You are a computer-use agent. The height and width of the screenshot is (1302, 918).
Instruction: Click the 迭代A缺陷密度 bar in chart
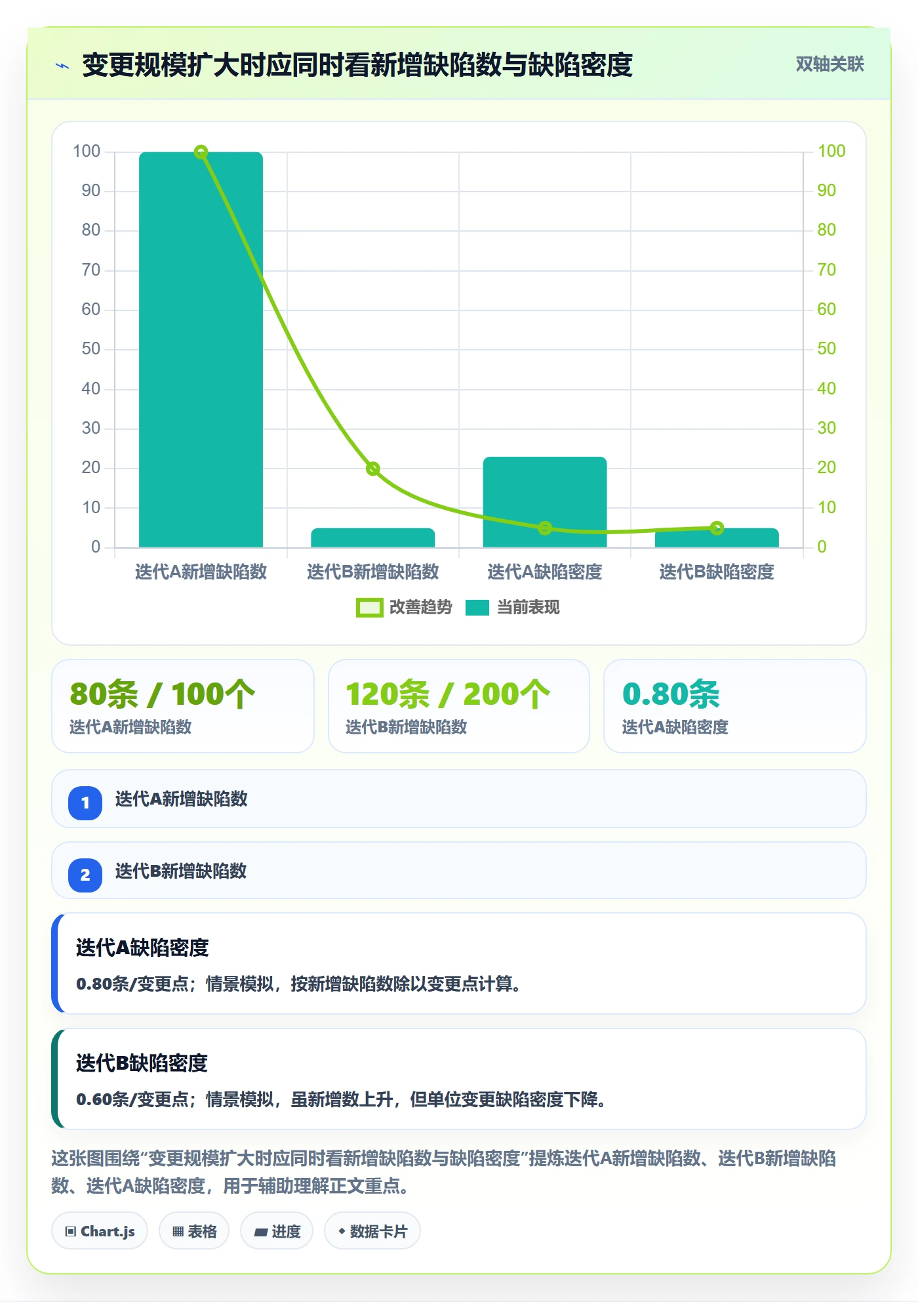point(545,502)
